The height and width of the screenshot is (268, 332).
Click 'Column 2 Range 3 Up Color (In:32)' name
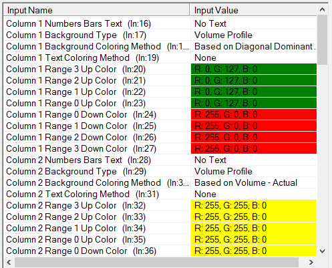[x=75, y=205]
